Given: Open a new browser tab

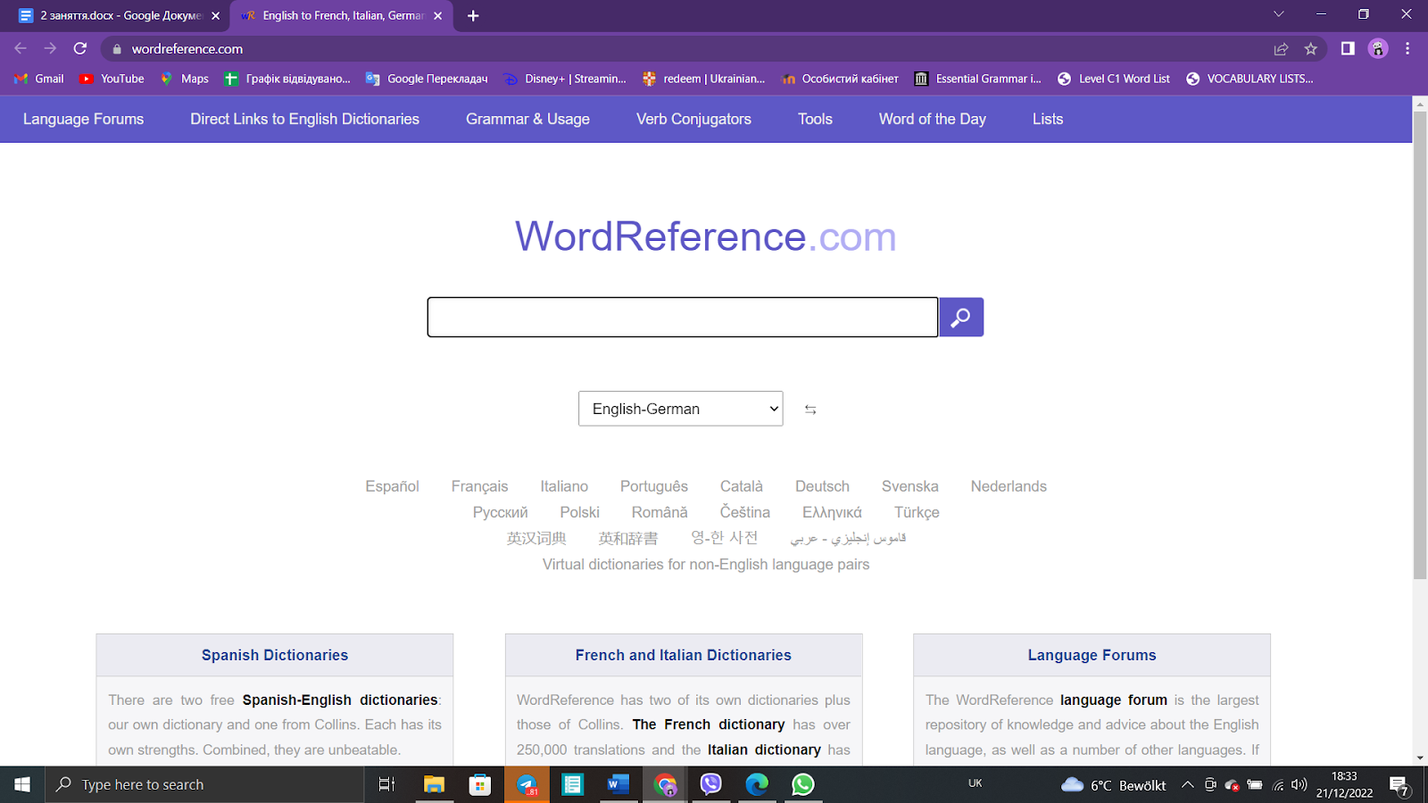Looking at the screenshot, I should click(473, 15).
